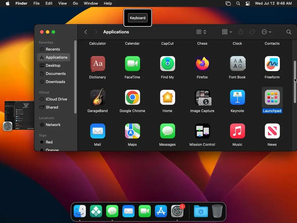Open the Edit menu
Image resolution: width=297 pixels, height=223 pixels.
(x=49, y=3)
